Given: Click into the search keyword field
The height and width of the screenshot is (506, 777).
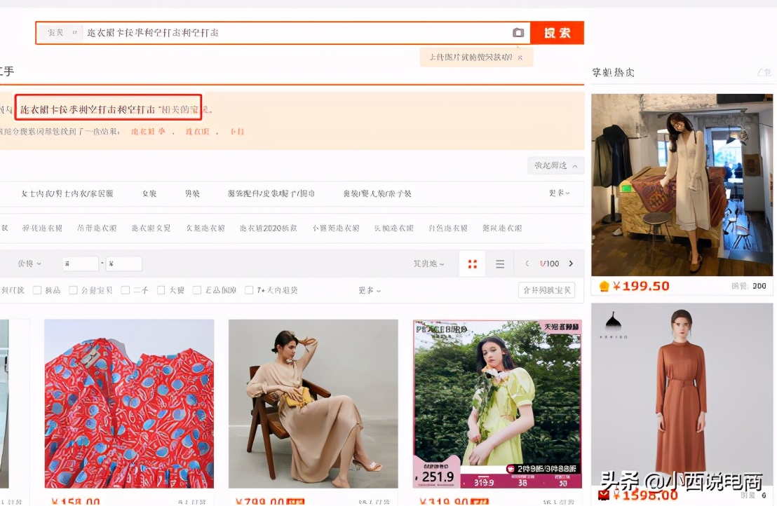Looking at the screenshot, I should 297,33.
